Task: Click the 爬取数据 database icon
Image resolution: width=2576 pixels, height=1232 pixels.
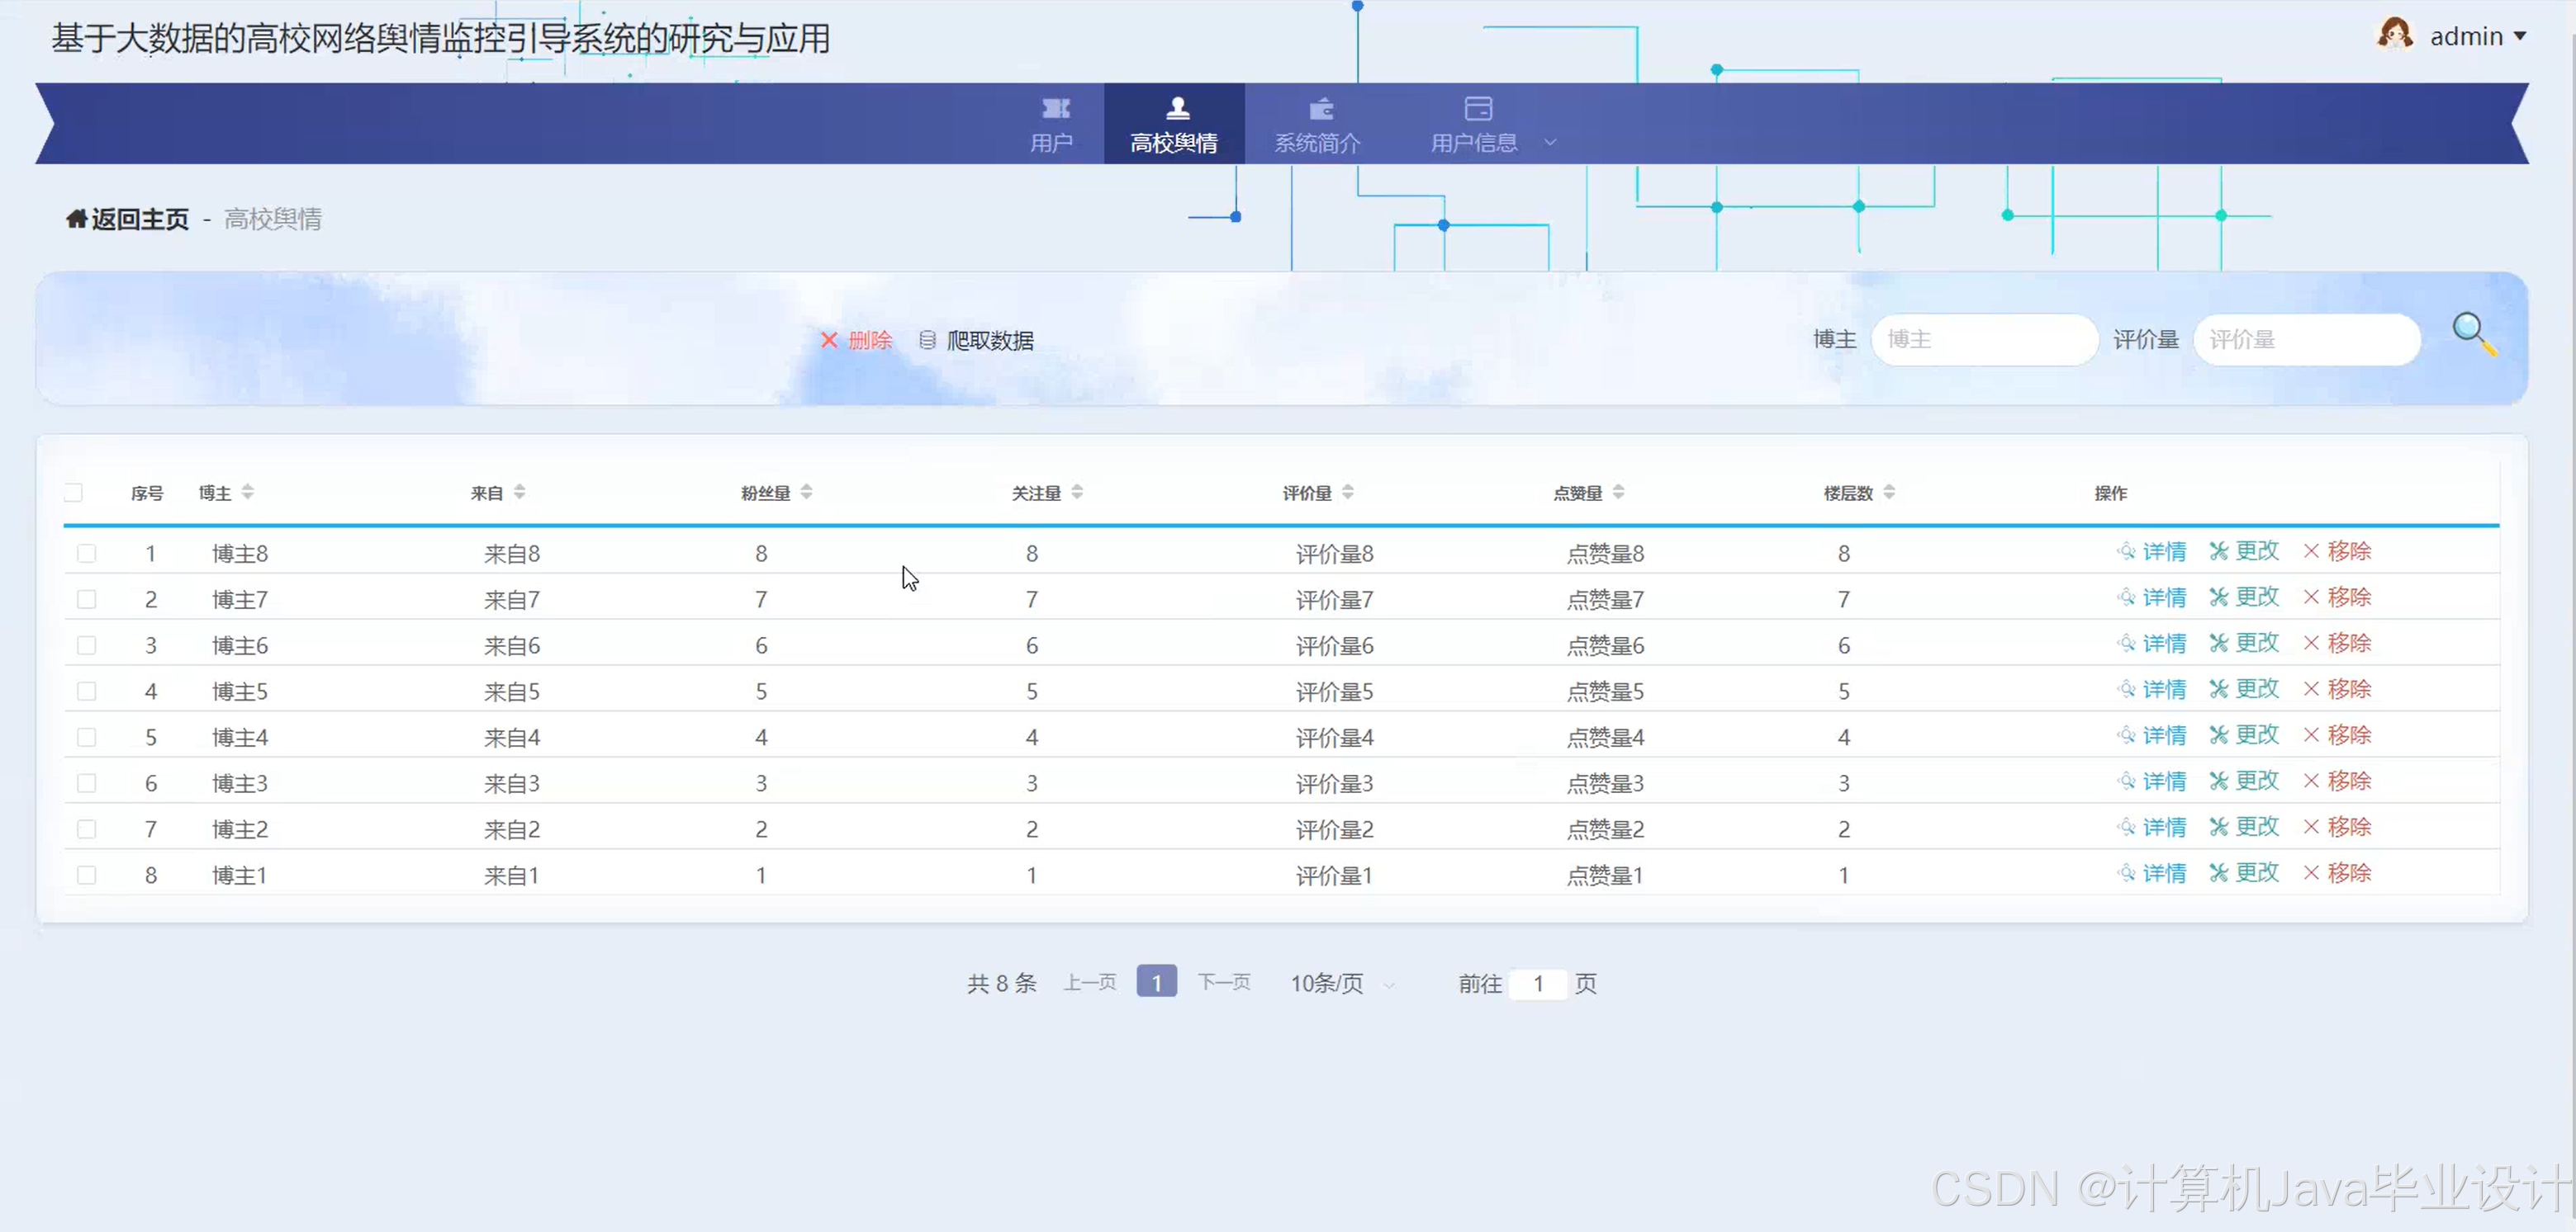Action: [x=928, y=340]
